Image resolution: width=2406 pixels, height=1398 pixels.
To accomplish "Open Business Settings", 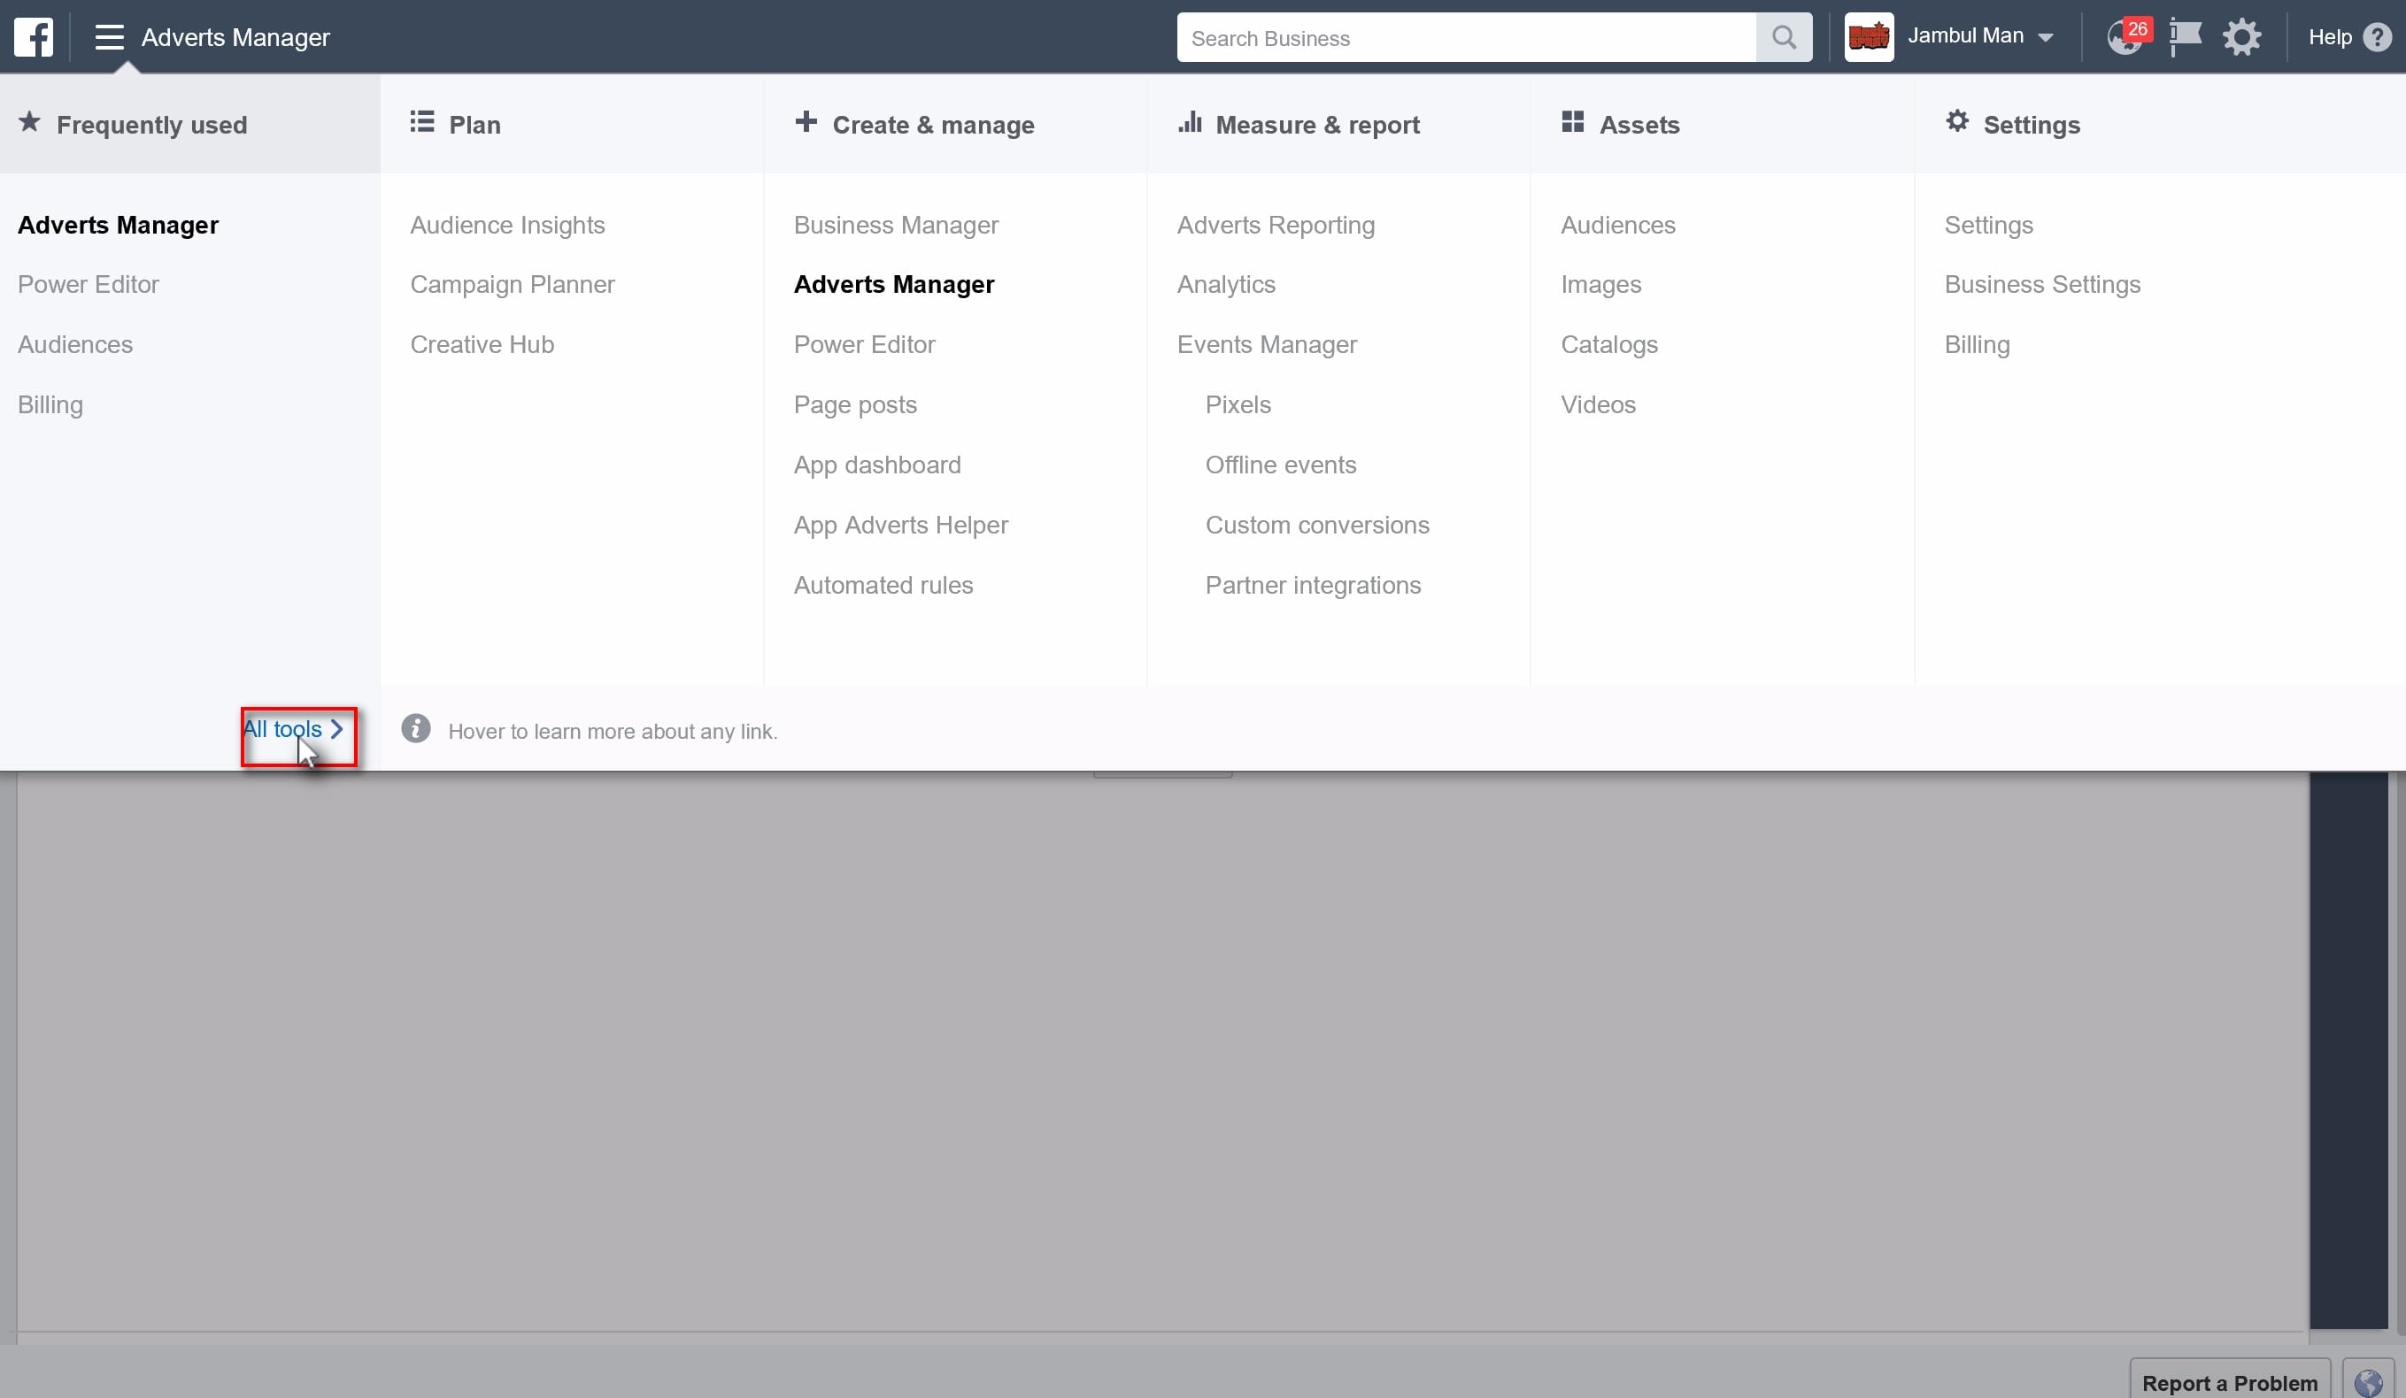I will pos(2042,284).
